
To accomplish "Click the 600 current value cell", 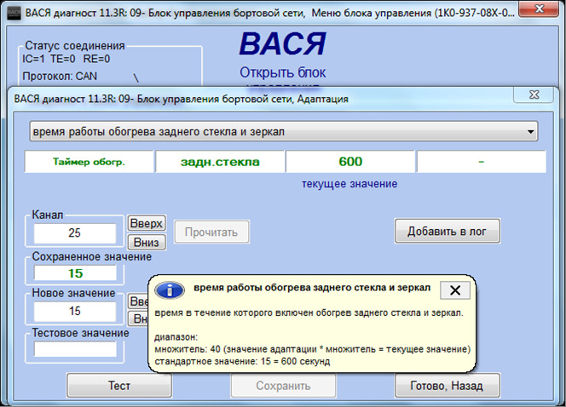I will pyautogui.click(x=350, y=162).
